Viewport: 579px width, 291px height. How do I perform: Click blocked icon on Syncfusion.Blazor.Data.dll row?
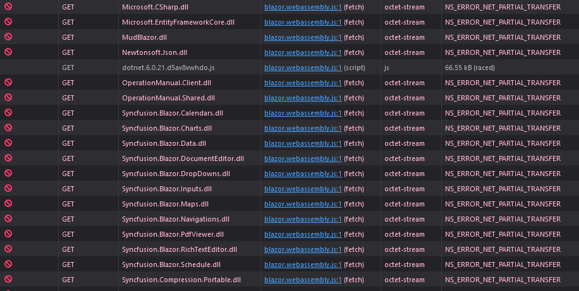[x=8, y=143]
